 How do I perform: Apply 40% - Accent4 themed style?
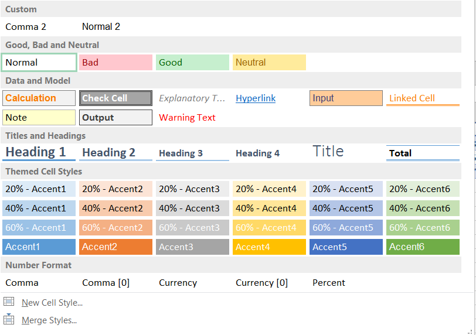(269, 208)
